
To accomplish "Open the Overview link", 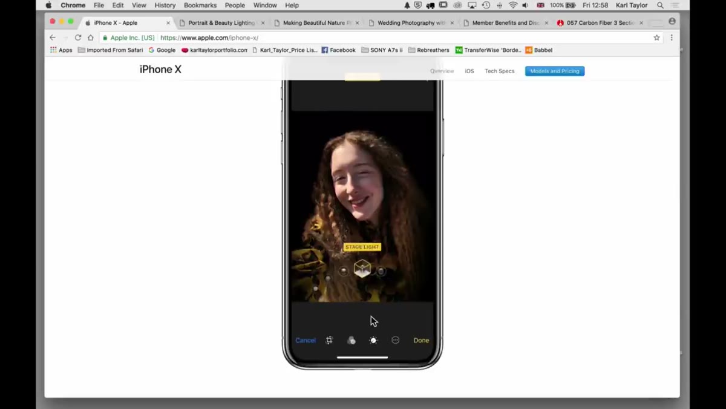I will (442, 71).
